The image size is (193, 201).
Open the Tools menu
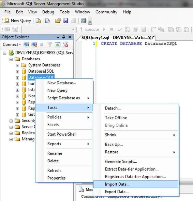64,12
